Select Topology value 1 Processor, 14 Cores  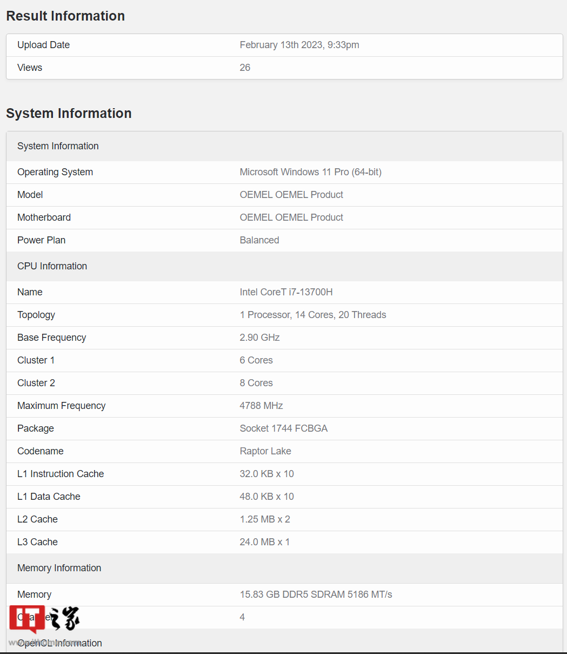313,315
